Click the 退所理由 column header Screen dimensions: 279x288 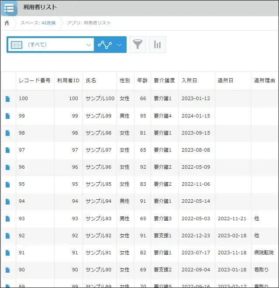pyautogui.click(x=265, y=81)
